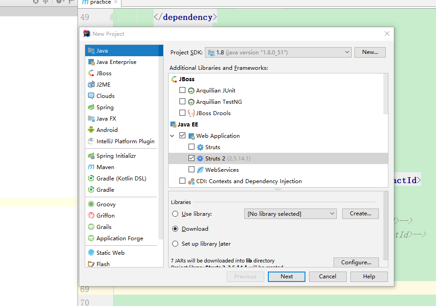Click the Struts gear icon
Image resolution: width=436 pixels, height=306 pixels.
pos(200,147)
